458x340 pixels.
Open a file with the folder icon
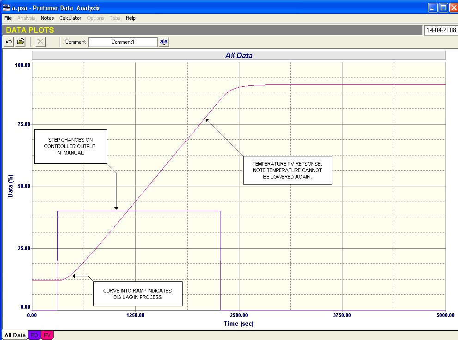pos(21,42)
